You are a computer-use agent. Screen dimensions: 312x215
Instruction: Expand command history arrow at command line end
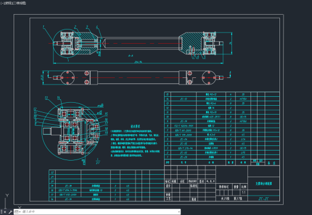[x=179, y=212]
